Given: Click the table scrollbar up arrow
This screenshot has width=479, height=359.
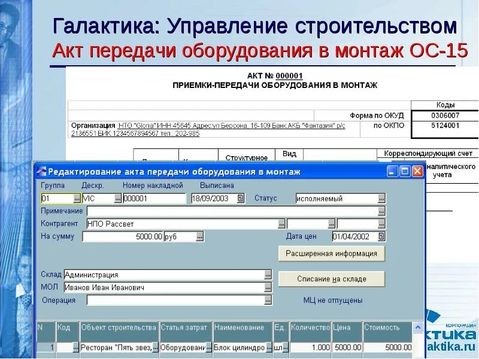Looking at the screenshot, I should (x=417, y=328).
